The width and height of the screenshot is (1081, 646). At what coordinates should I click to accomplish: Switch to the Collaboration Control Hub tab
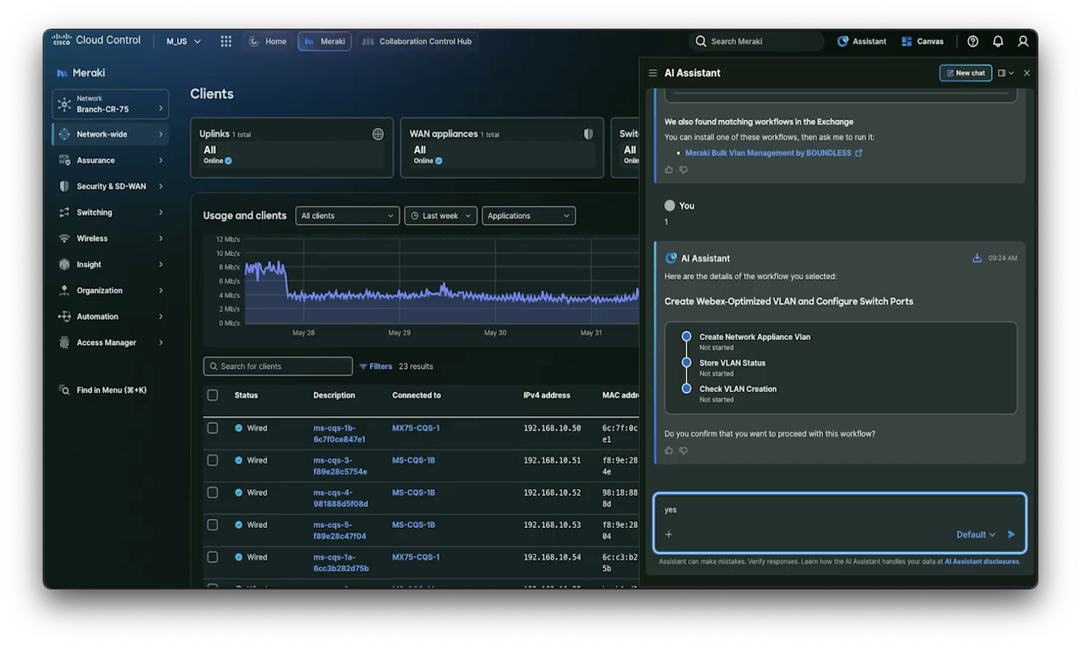tap(417, 41)
